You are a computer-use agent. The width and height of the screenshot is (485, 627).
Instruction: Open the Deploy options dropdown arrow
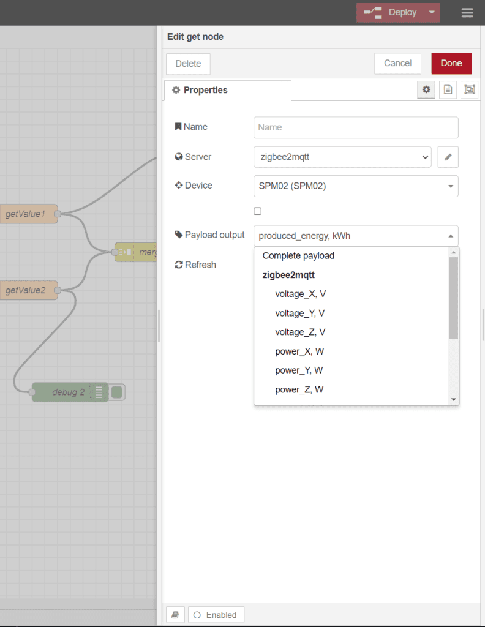tap(432, 12)
